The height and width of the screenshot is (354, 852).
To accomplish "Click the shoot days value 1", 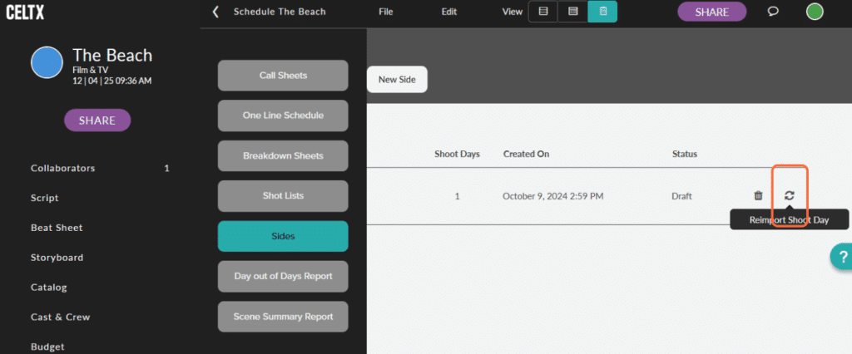I will coord(457,196).
